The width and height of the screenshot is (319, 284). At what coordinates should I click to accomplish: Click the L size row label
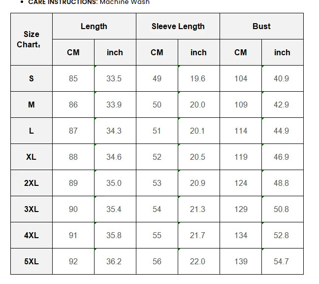(32, 131)
